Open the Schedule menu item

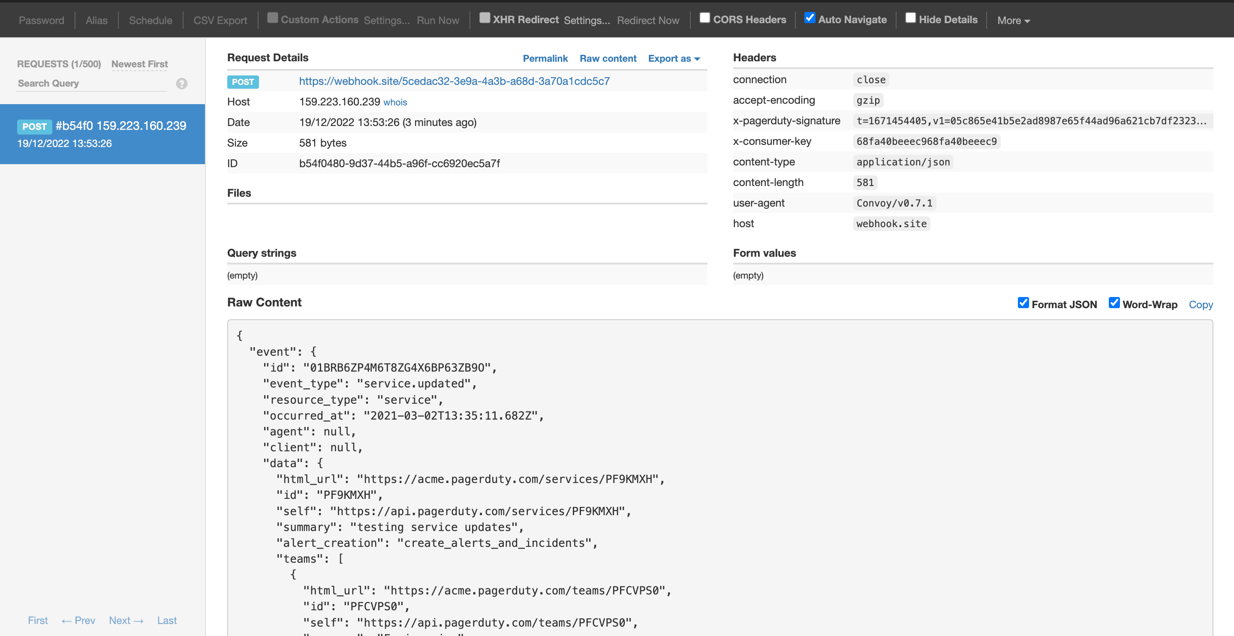pyautogui.click(x=150, y=20)
